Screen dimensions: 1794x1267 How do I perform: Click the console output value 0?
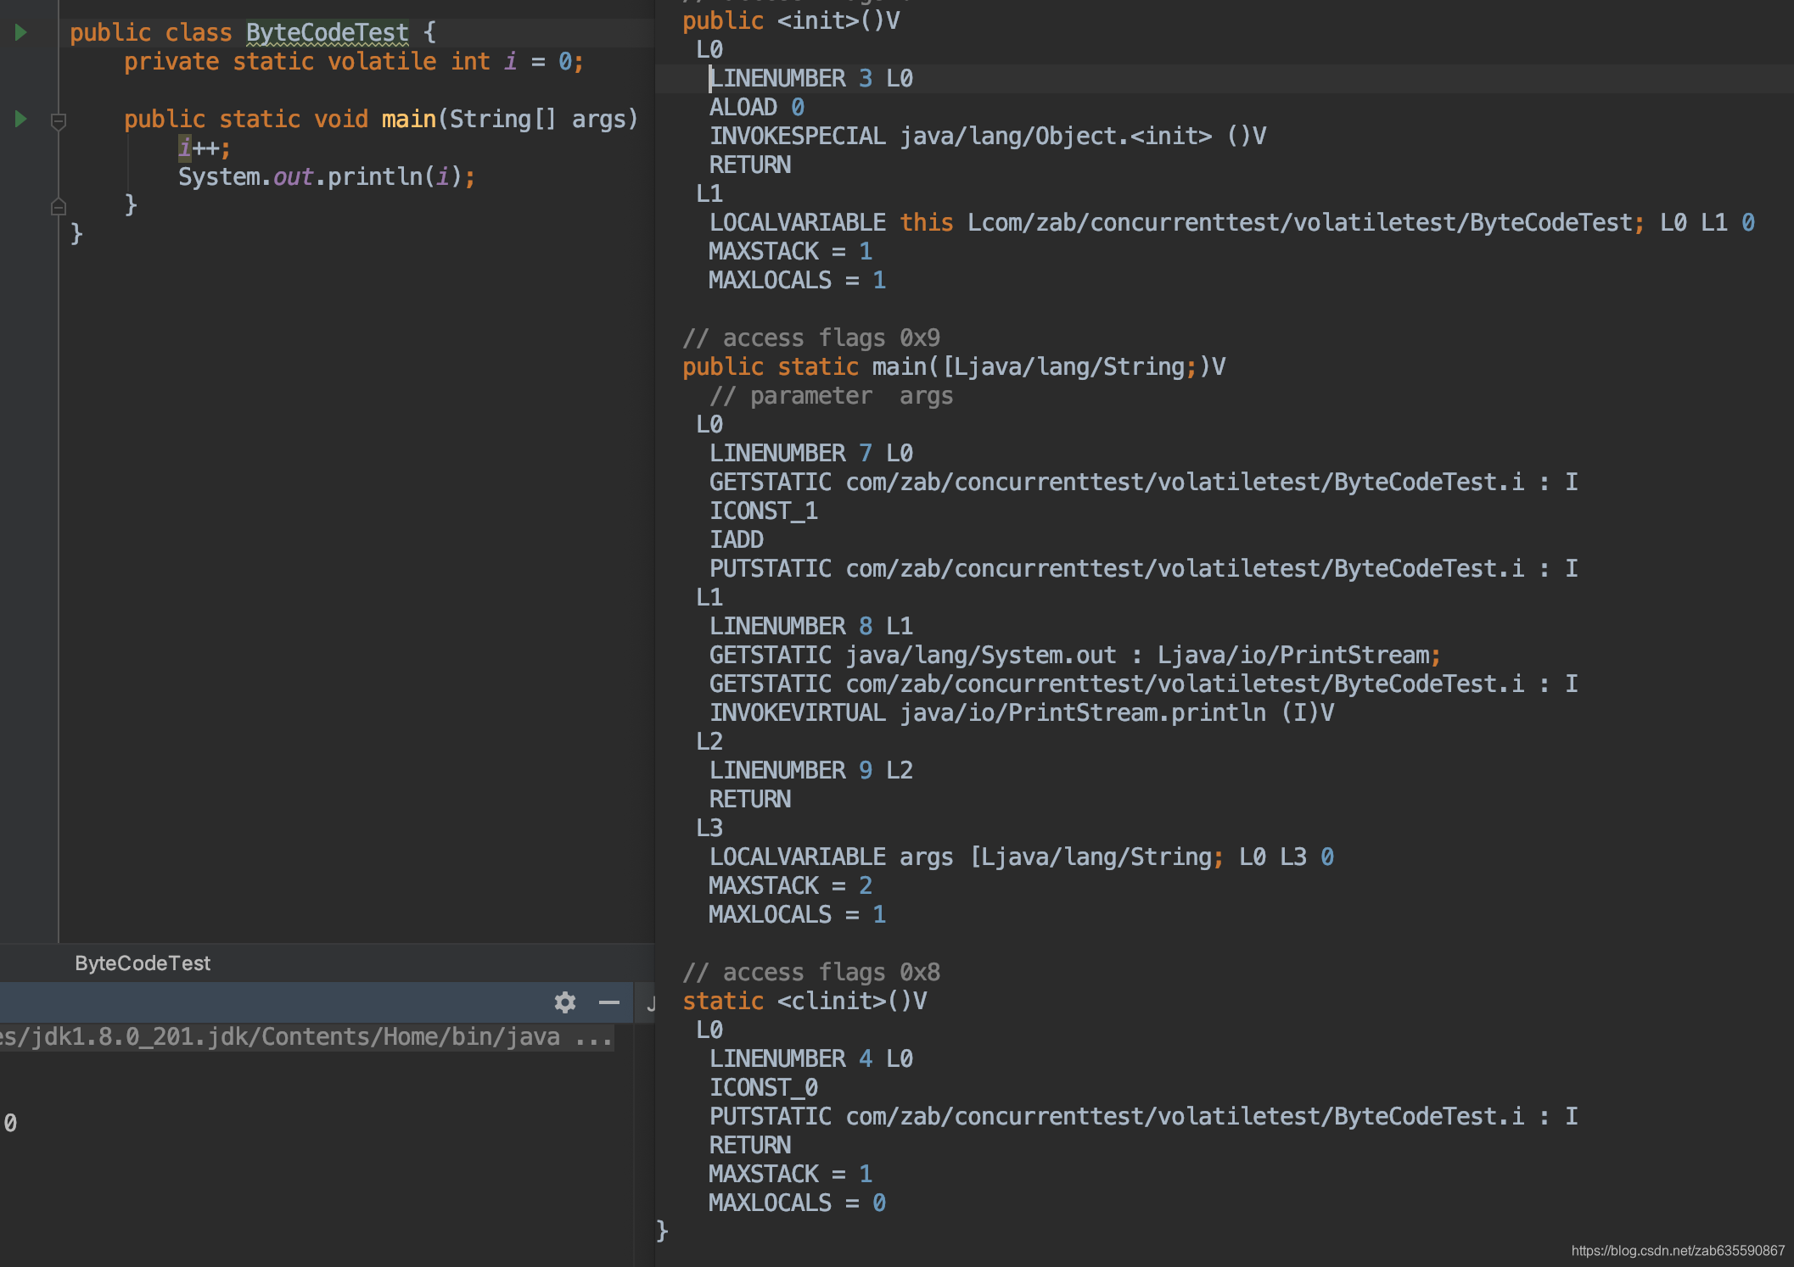pyautogui.click(x=10, y=1123)
